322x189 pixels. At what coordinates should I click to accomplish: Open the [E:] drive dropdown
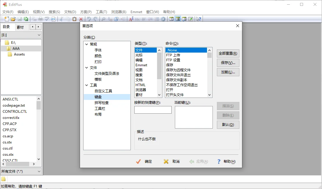pos(39,35)
